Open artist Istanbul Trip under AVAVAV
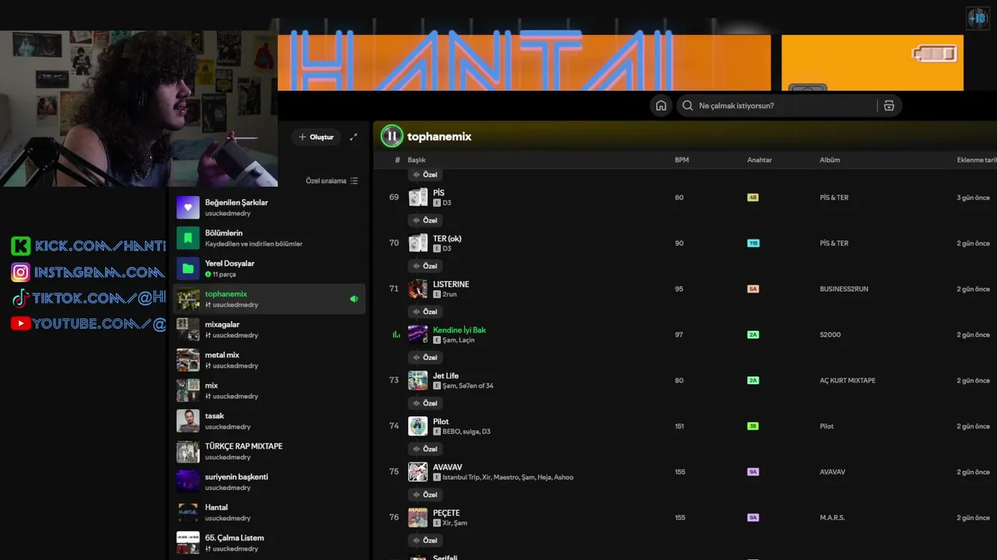Viewport: 997px width, 560px height. point(460,478)
